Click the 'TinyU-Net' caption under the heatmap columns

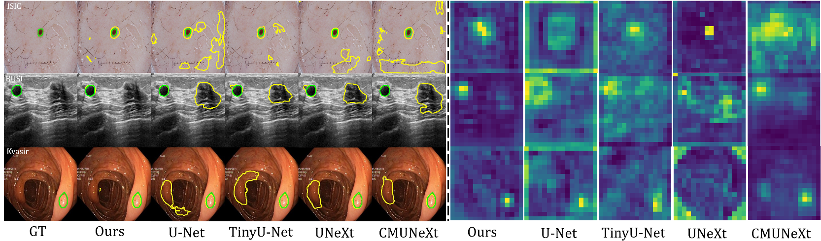tap(633, 233)
